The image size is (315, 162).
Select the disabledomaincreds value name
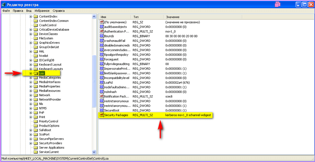(117, 45)
